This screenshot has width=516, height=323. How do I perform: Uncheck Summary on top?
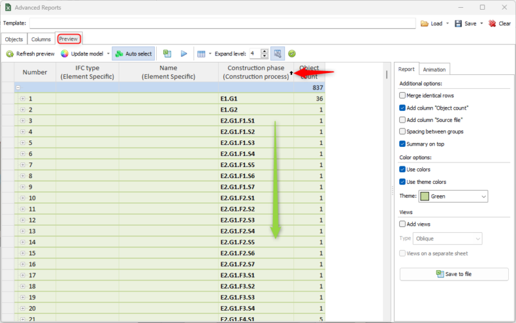click(x=402, y=144)
